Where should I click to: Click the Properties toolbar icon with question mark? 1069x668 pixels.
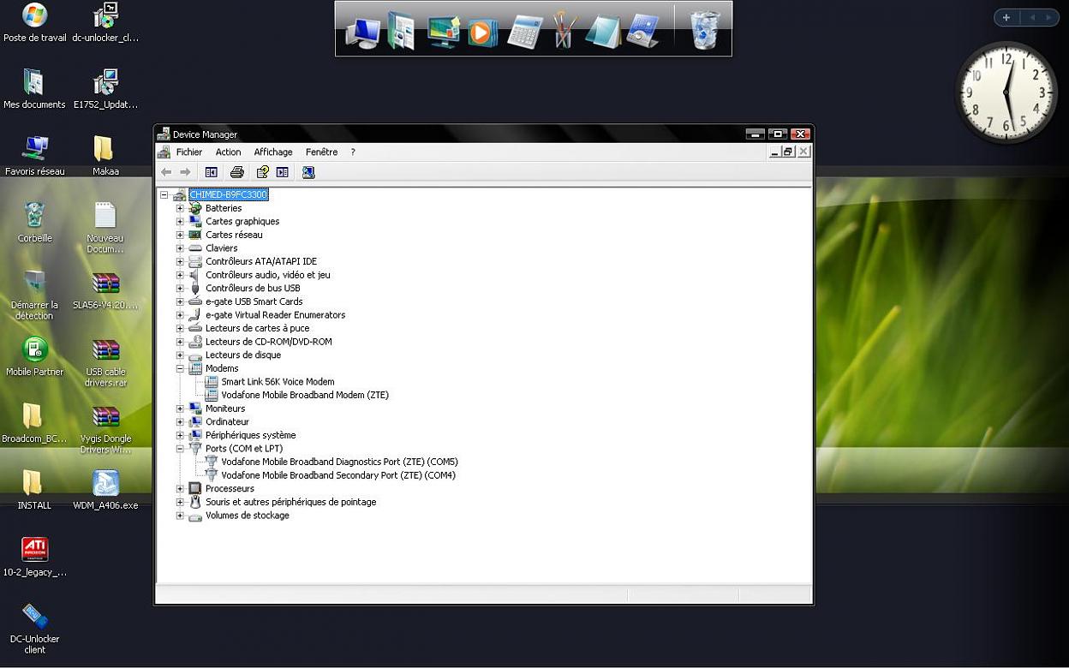[x=263, y=172]
